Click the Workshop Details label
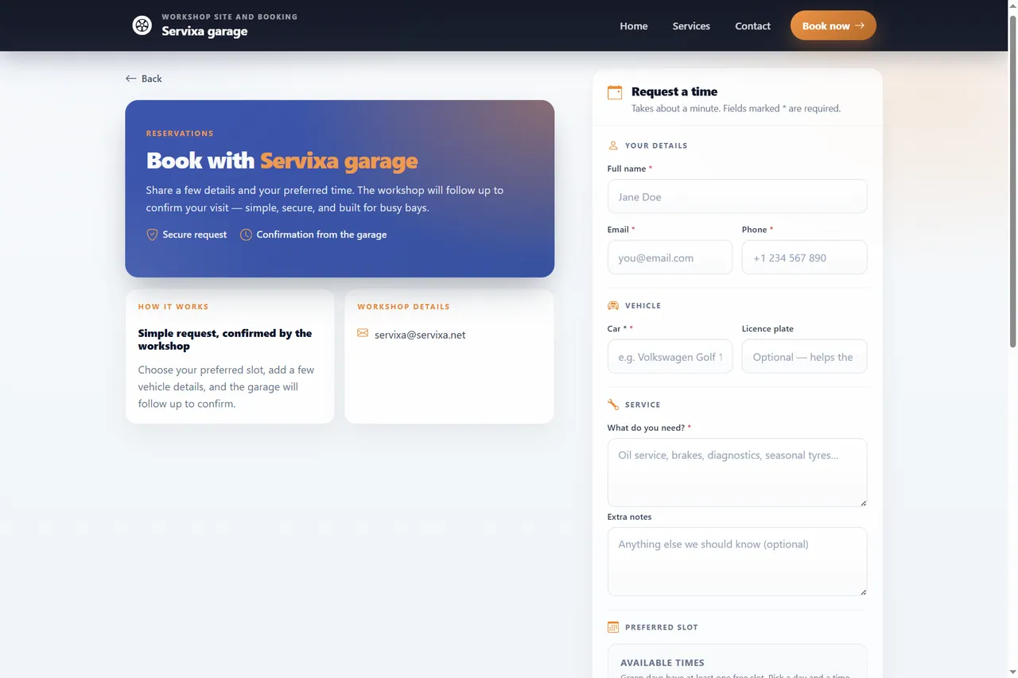1018x678 pixels. coord(403,307)
